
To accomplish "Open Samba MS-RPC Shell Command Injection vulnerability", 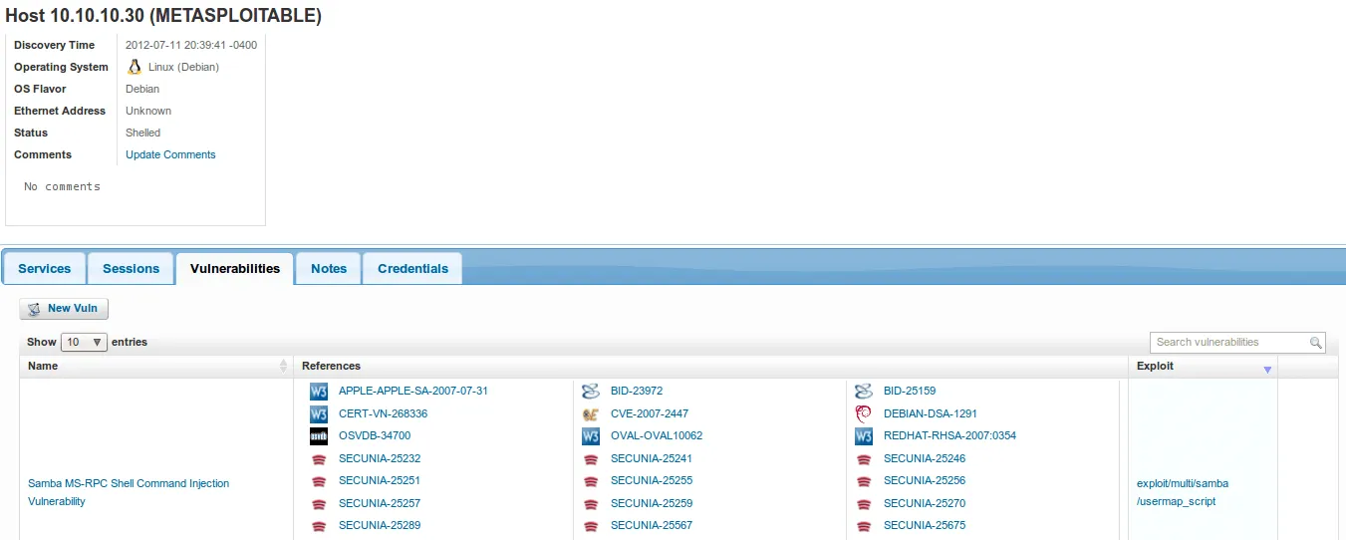I will [x=129, y=483].
